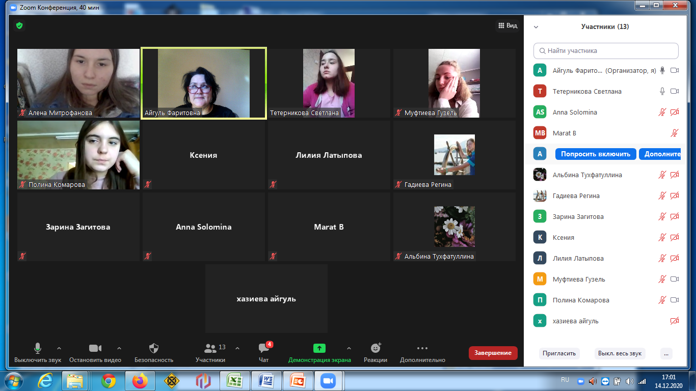Open the Reactions (Реакции) smiley icon
This screenshot has width=696, height=391.
pos(376,349)
